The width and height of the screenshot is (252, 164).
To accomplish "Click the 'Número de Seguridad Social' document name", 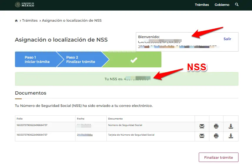I will [125, 125].
